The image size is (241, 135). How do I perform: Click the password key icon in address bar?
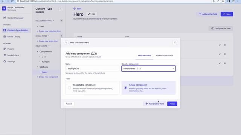214,1
